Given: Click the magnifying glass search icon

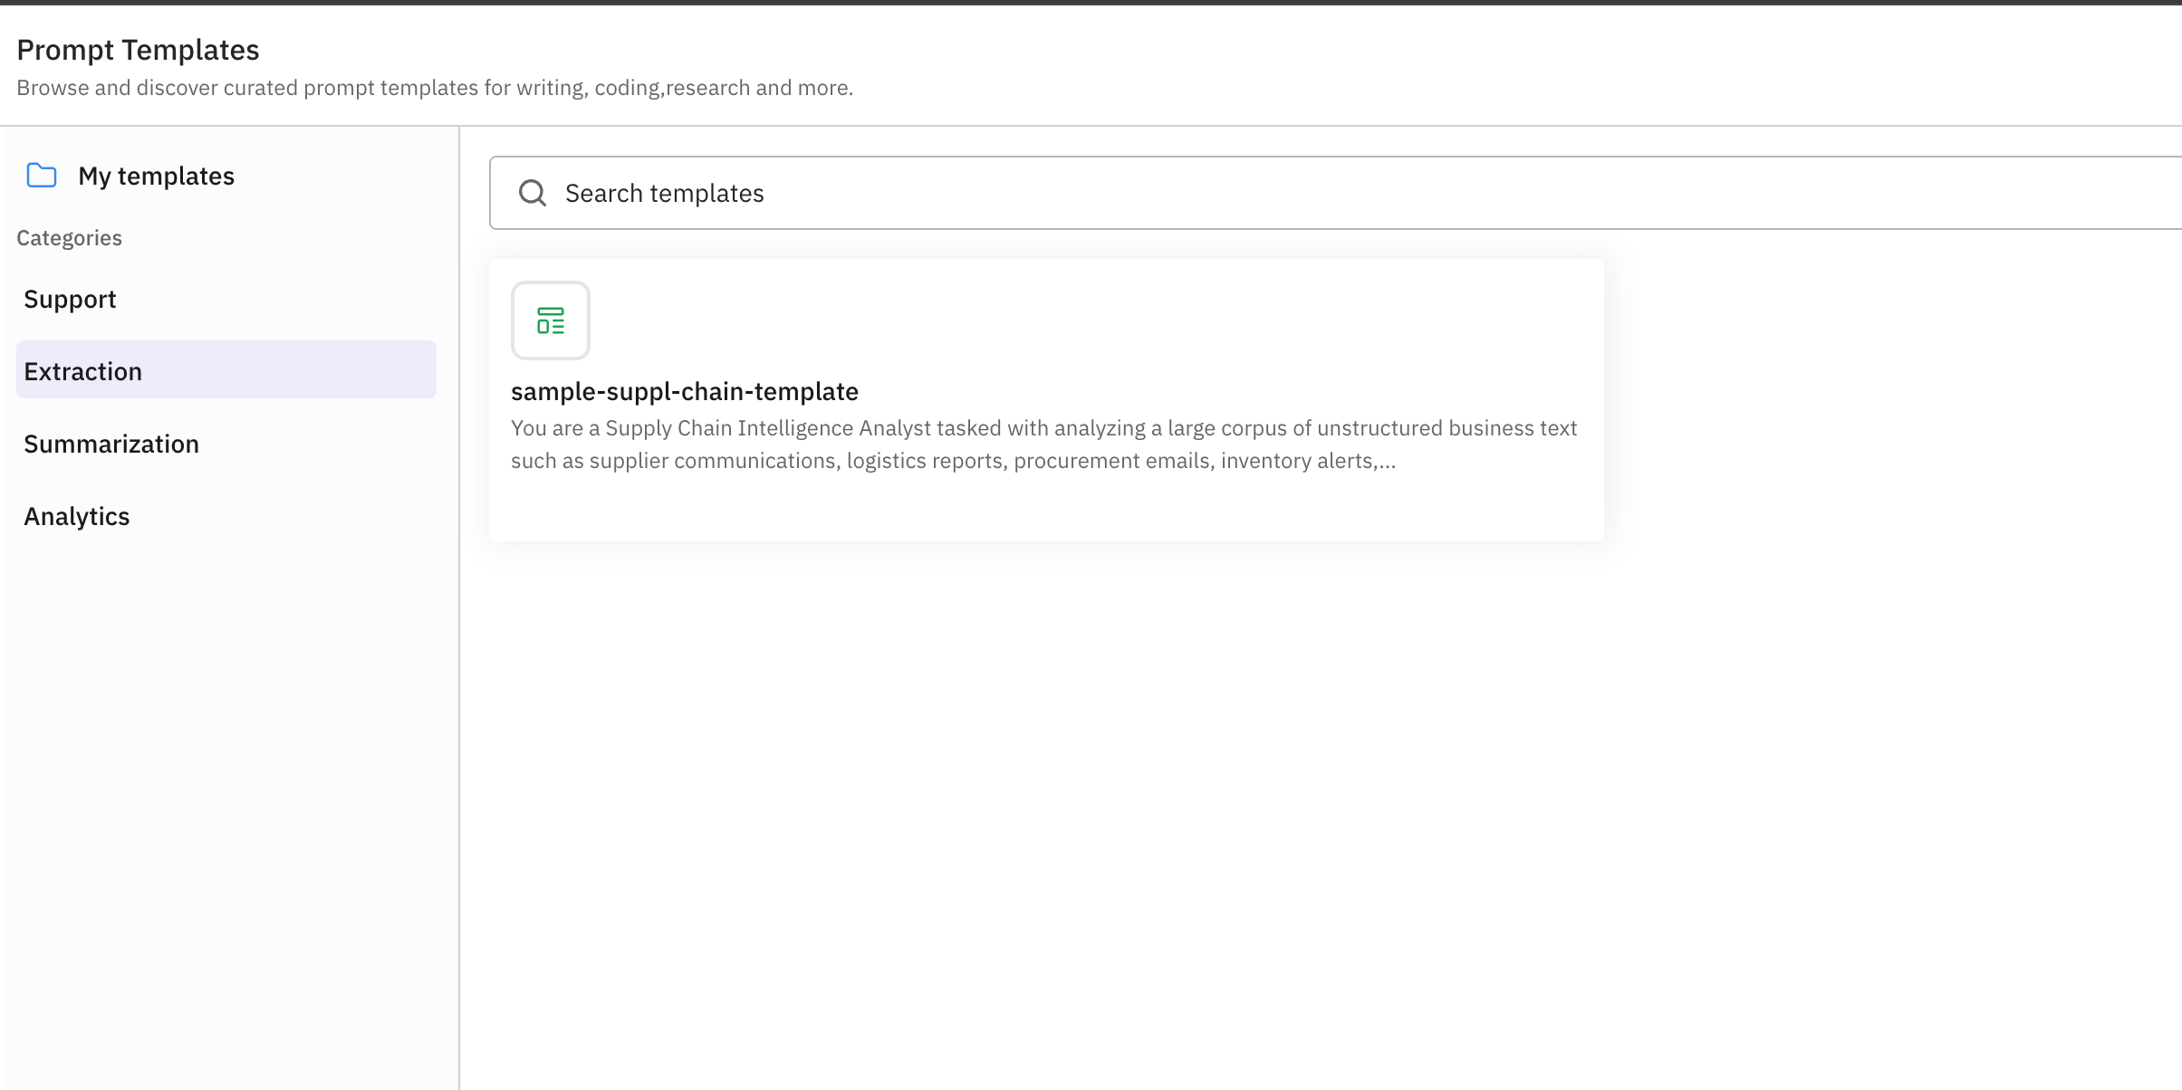Looking at the screenshot, I should click(533, 192).
